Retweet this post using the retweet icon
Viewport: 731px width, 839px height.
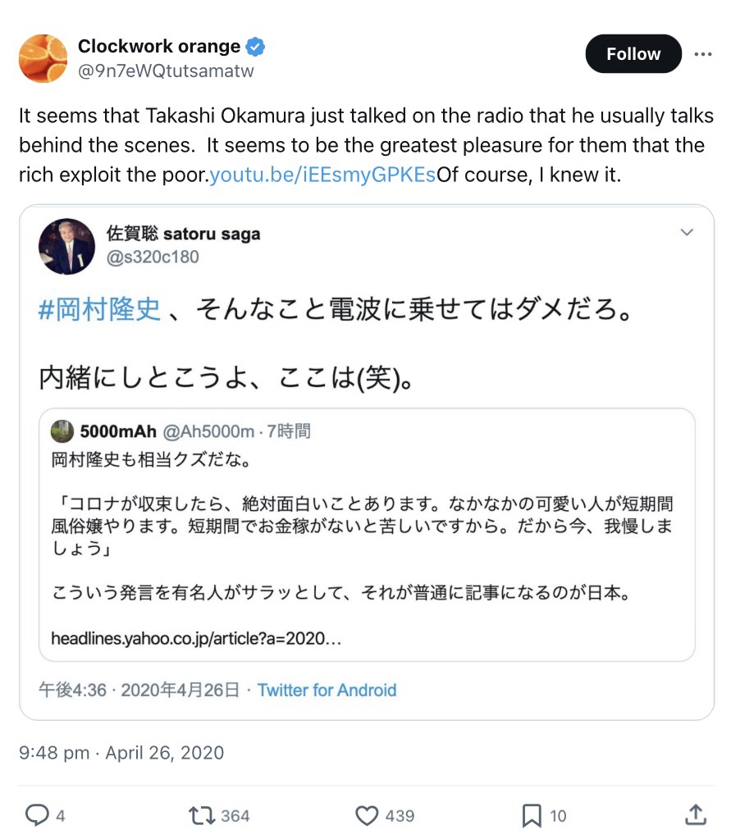click(x=202, y=814)
